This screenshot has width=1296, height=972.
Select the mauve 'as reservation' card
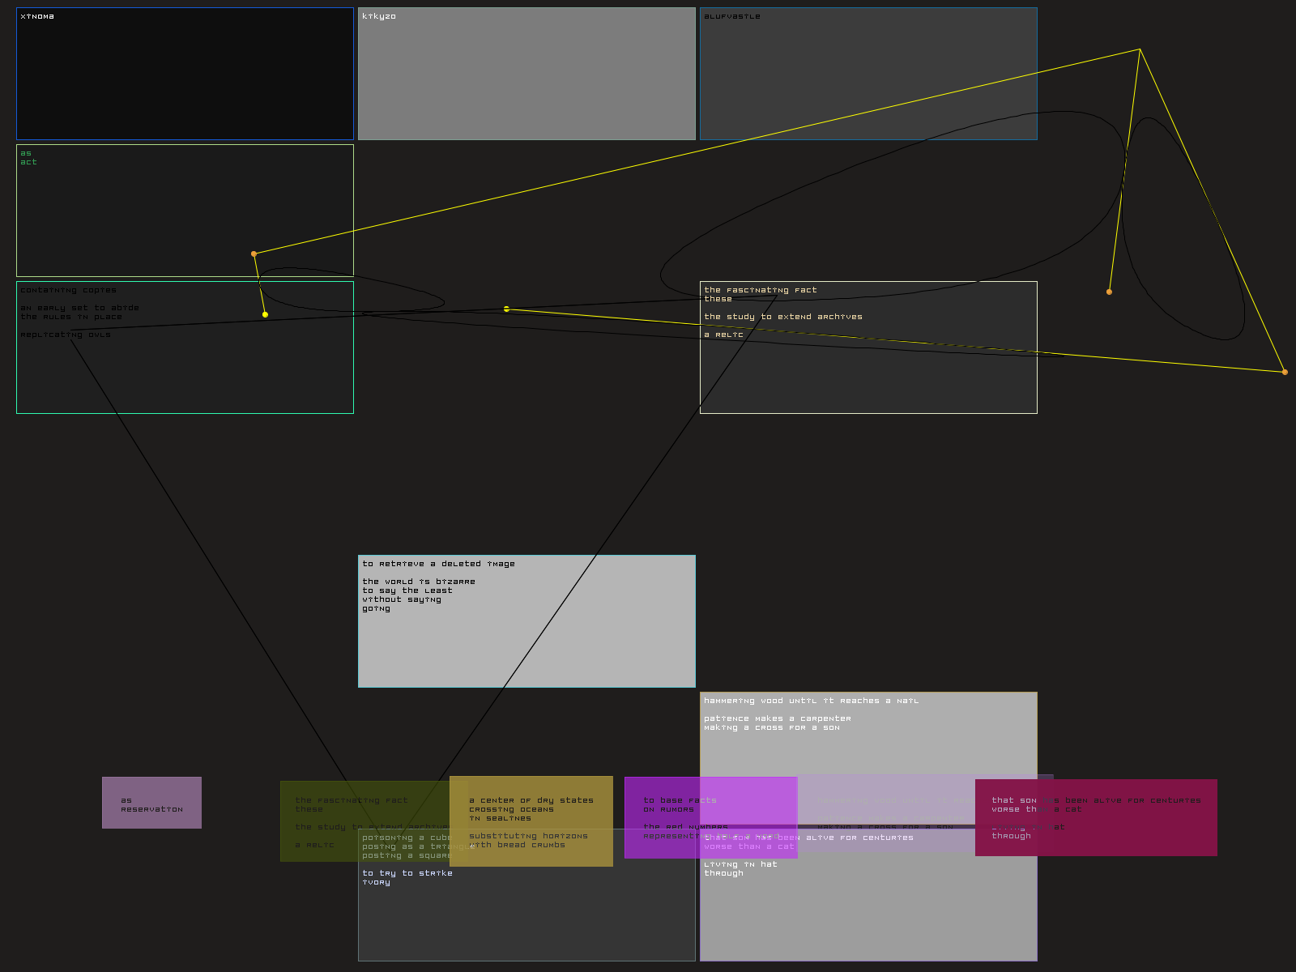[x=151, y=803]
